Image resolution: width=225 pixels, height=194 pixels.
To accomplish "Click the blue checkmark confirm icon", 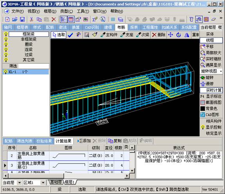I will coord(70,35).
